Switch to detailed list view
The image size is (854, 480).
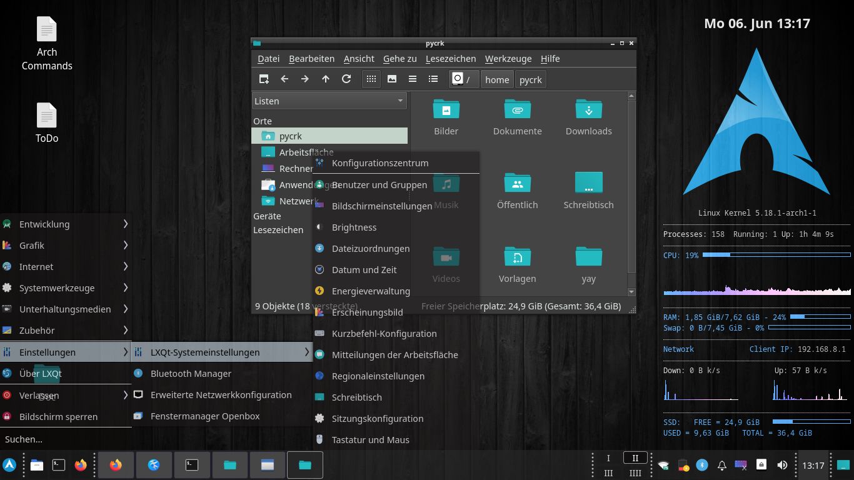click(x=433, y=79)
